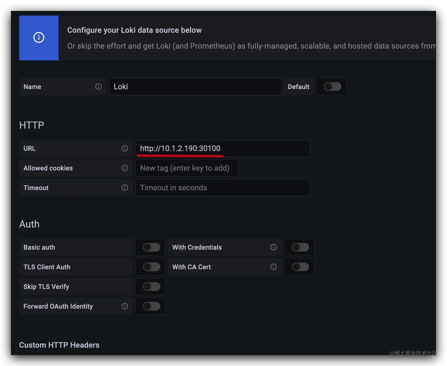This screenshot has width=447, height=366.
Task: Click the Name label
Action: point(32,87)
